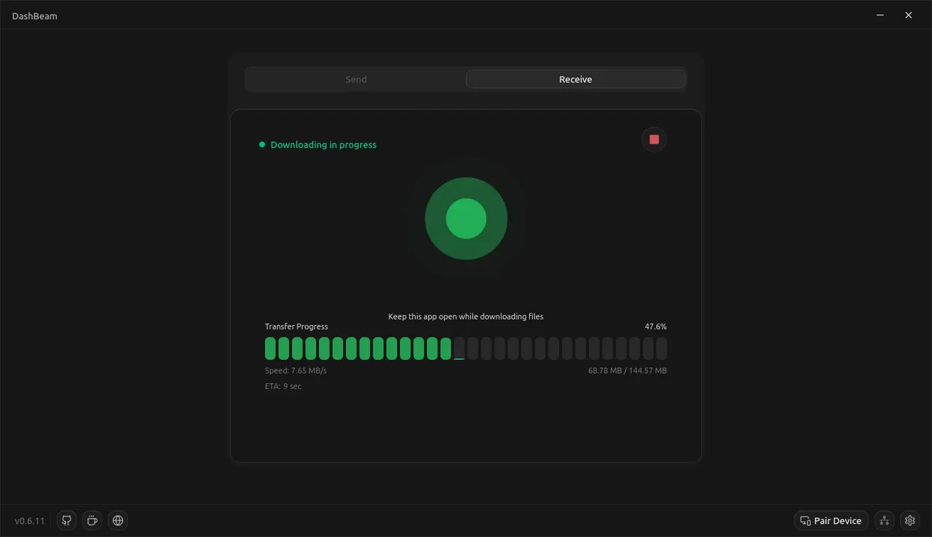Click the v0.6.11 version label
932x537 pixels.
pos(30,521)
